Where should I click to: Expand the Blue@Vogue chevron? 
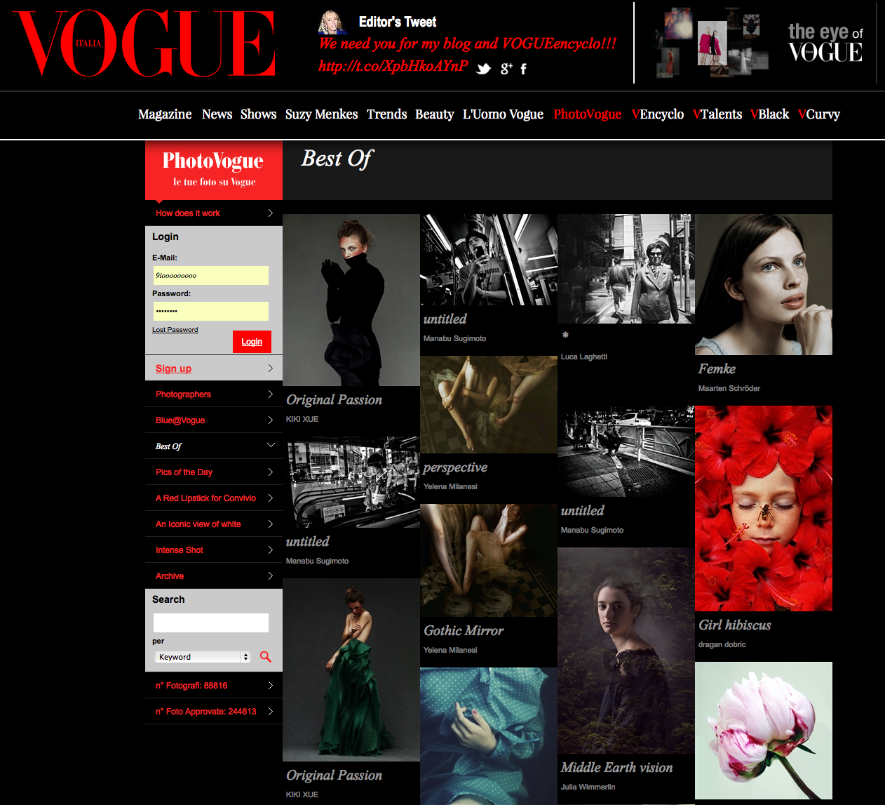[271, 420]
